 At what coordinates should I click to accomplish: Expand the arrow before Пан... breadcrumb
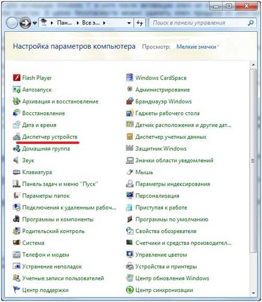tap(51, 23)
